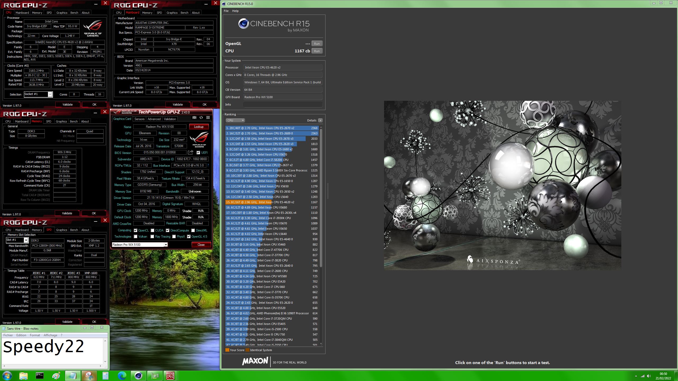Image resolution: width=678 pixels, height=381 pixels.
Task: Open the GPU-Z hamburger menu
Action: 208,118
